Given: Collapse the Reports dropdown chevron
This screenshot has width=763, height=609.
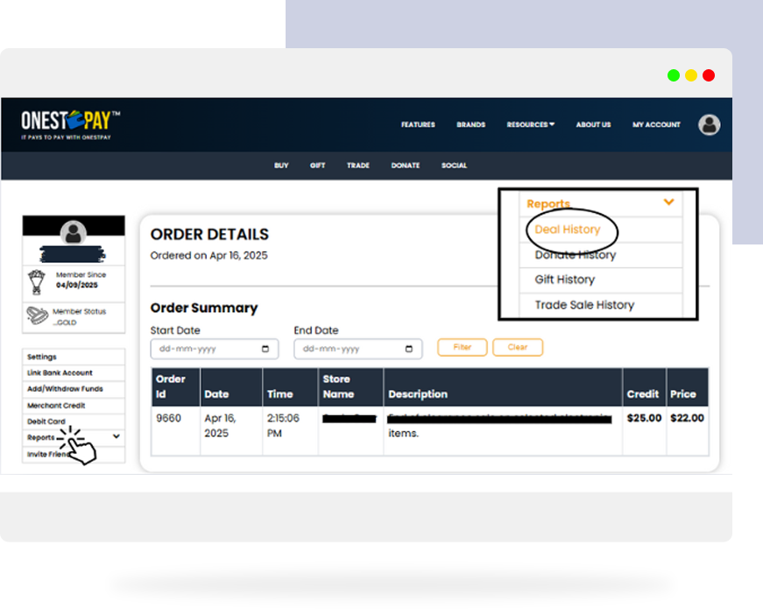Looking at the screenshot, I should click(x=669, y=202).
